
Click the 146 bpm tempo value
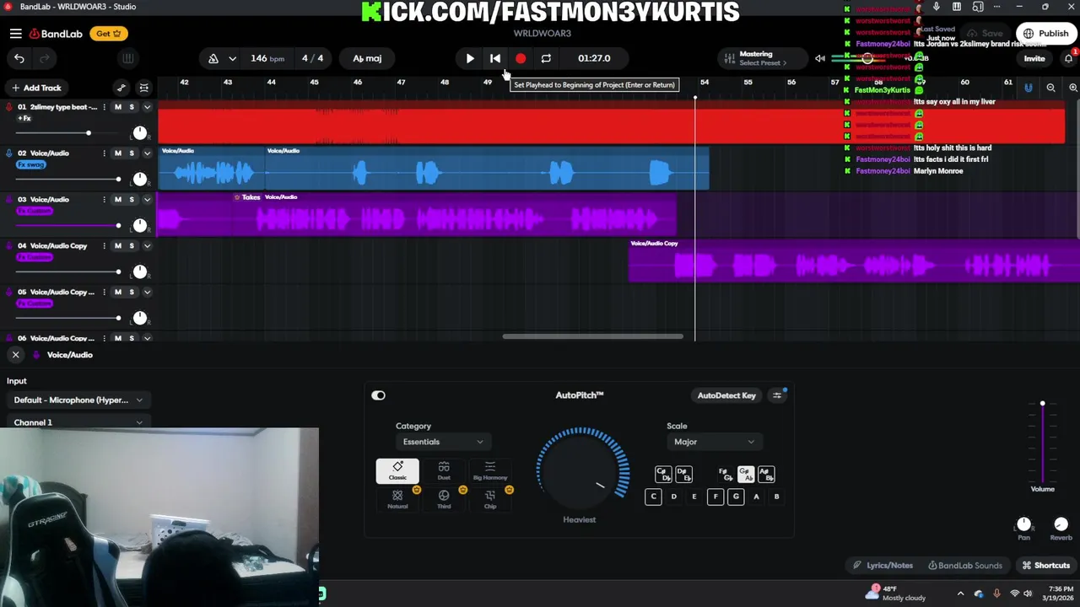point(267,58)
